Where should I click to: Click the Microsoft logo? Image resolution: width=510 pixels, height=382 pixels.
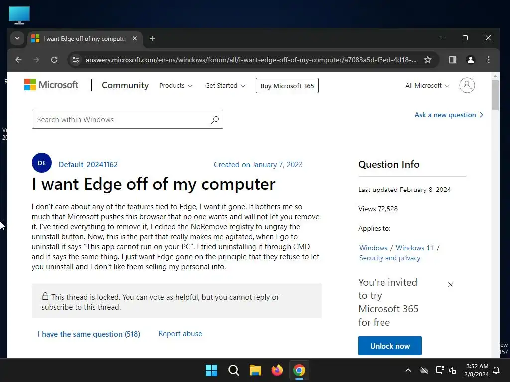click(51, 85)
